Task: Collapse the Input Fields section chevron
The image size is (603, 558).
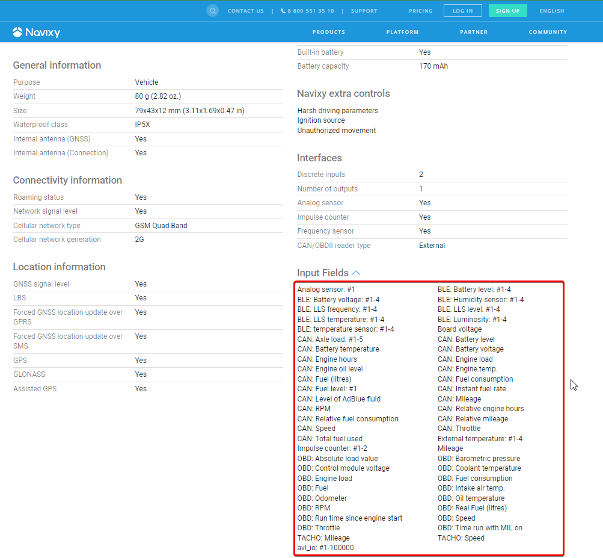Action: 356,273
